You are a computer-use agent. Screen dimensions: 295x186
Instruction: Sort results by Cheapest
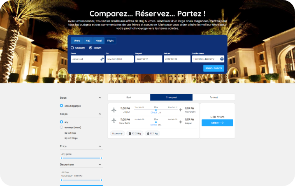(x=171, y=98)
